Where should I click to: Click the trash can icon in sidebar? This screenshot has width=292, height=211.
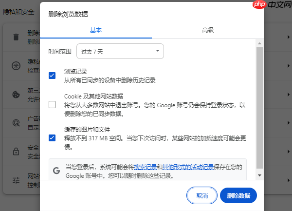click(16, 37)
